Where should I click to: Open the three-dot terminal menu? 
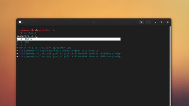tap(148, 22)
